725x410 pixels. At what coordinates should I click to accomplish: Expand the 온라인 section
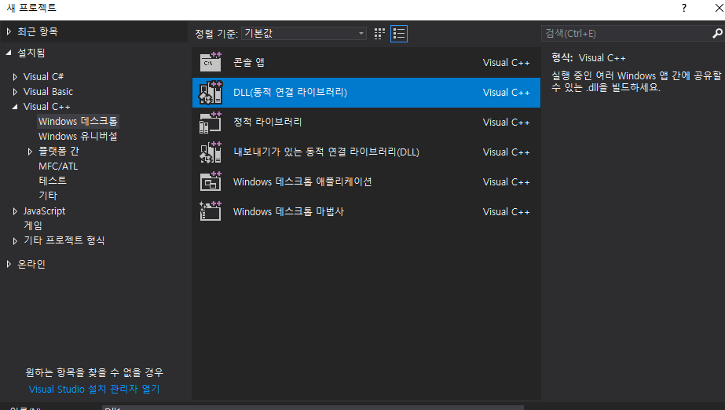[x=9, y=264]
